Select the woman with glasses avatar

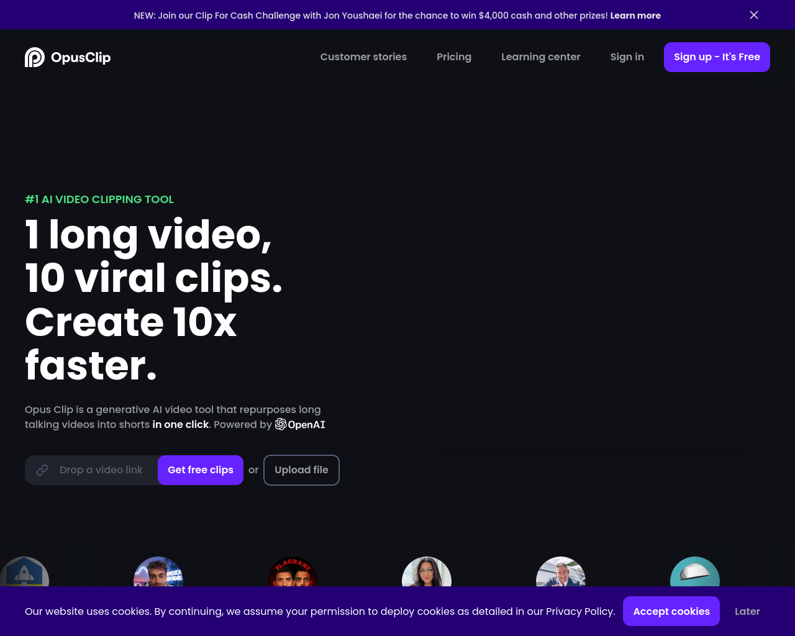427,572
